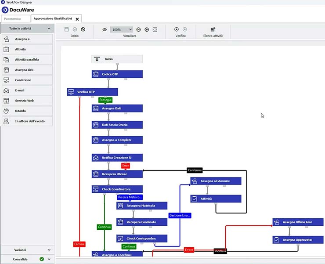Click the green Convalide status check
This screenshot has height=264, width=325.
[41, 259]
